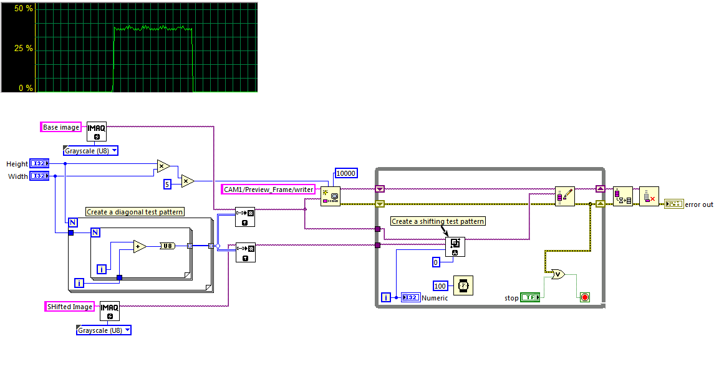Click the stop boolean TF terminal
The width and height of the screenshot is (724, 374).
(530, 298)
